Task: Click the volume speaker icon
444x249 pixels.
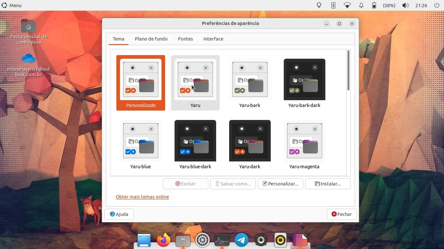Action: click(405, 5)
